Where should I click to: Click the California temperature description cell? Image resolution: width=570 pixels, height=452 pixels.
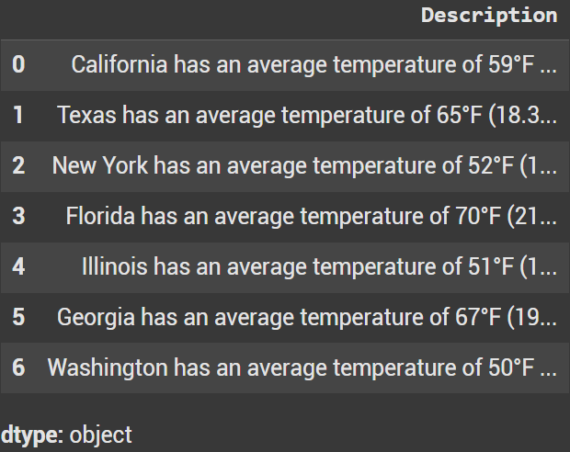pyautogui.click(x=313, y=64)
